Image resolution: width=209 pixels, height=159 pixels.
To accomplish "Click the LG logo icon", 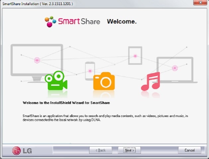I will (17, 151).
